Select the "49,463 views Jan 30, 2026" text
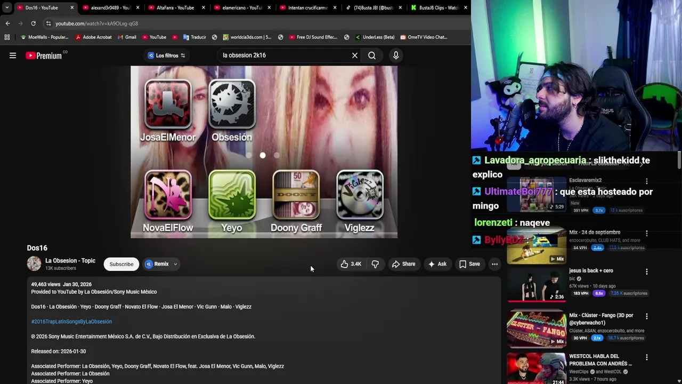The width and height of the screenshot is (682, 384). tap(61, 284)
